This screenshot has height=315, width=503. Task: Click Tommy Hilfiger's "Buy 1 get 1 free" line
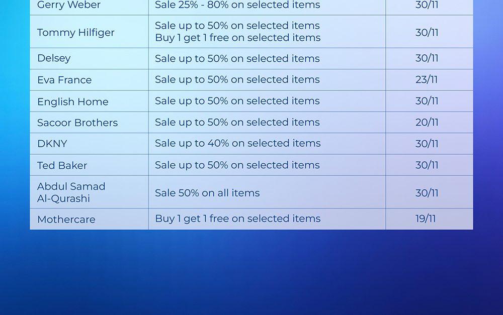pos(237,38)
